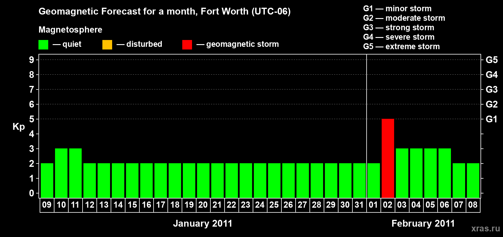503x237 pixels.
Task: Click date label 22 on the axis
Action: pyautogui.click(x=231, y=205)
